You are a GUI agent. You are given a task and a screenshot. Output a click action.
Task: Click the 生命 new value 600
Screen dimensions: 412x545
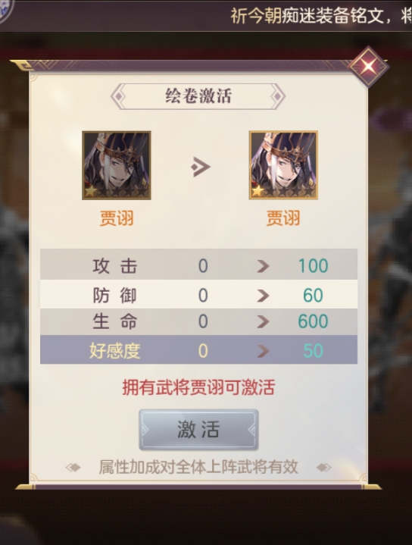click(x=313, y=321)
